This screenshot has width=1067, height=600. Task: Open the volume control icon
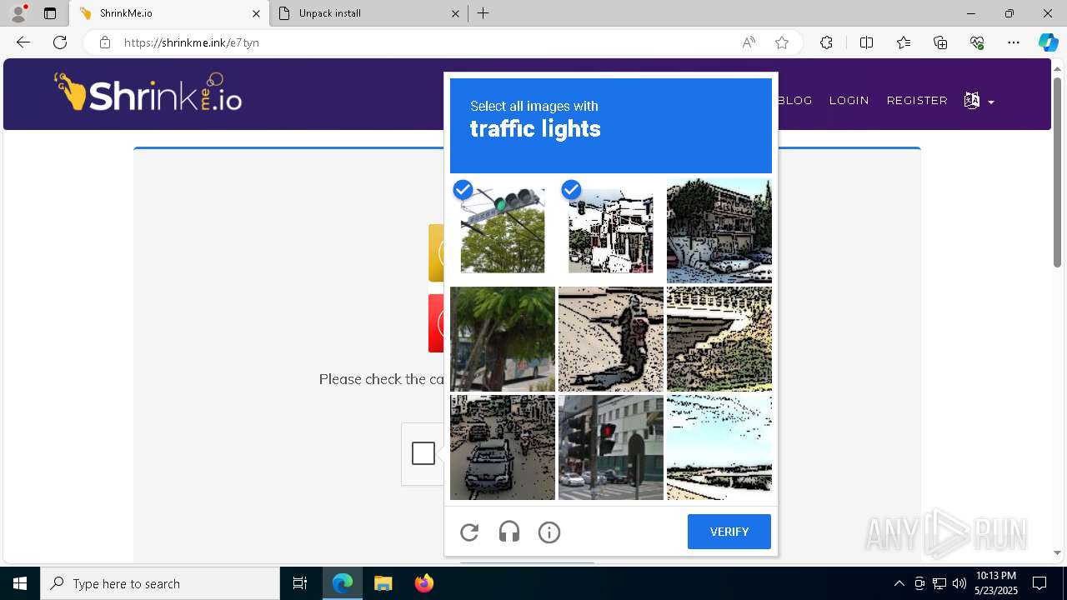coord(959,583)
